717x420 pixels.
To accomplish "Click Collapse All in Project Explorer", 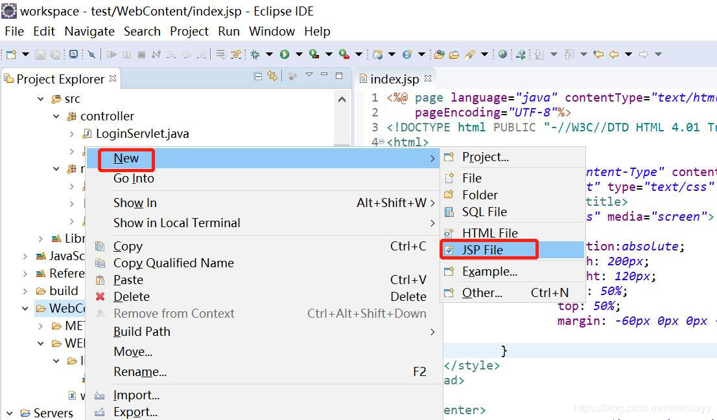I will [258, 76].
